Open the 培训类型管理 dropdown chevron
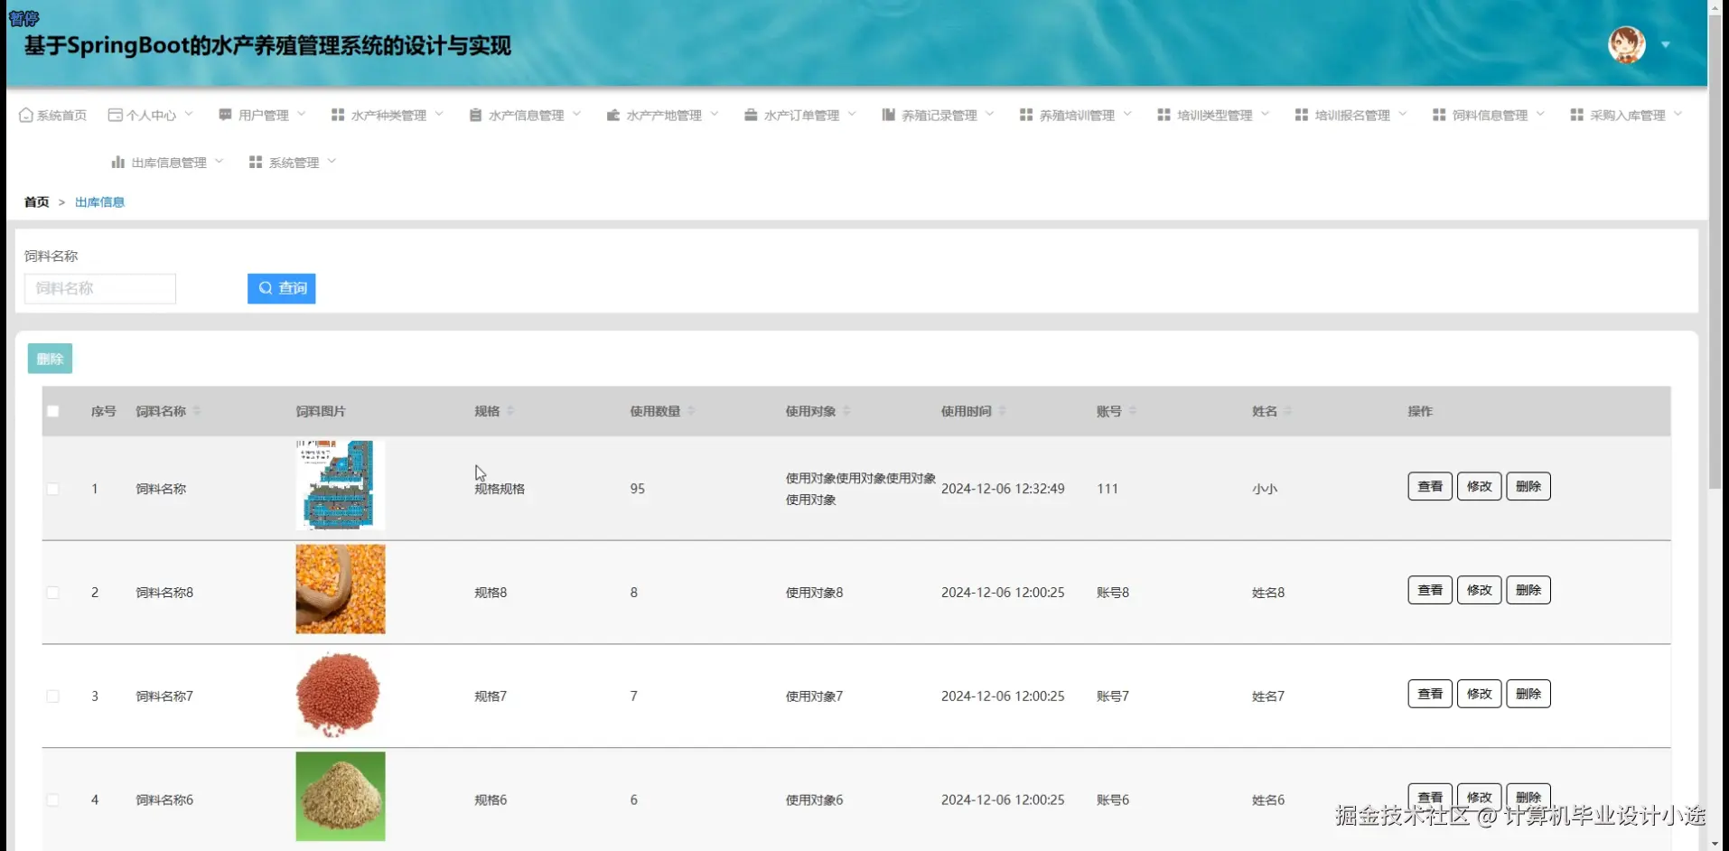This screenshot has width=1729, height=851. [x=1266, y=114]
